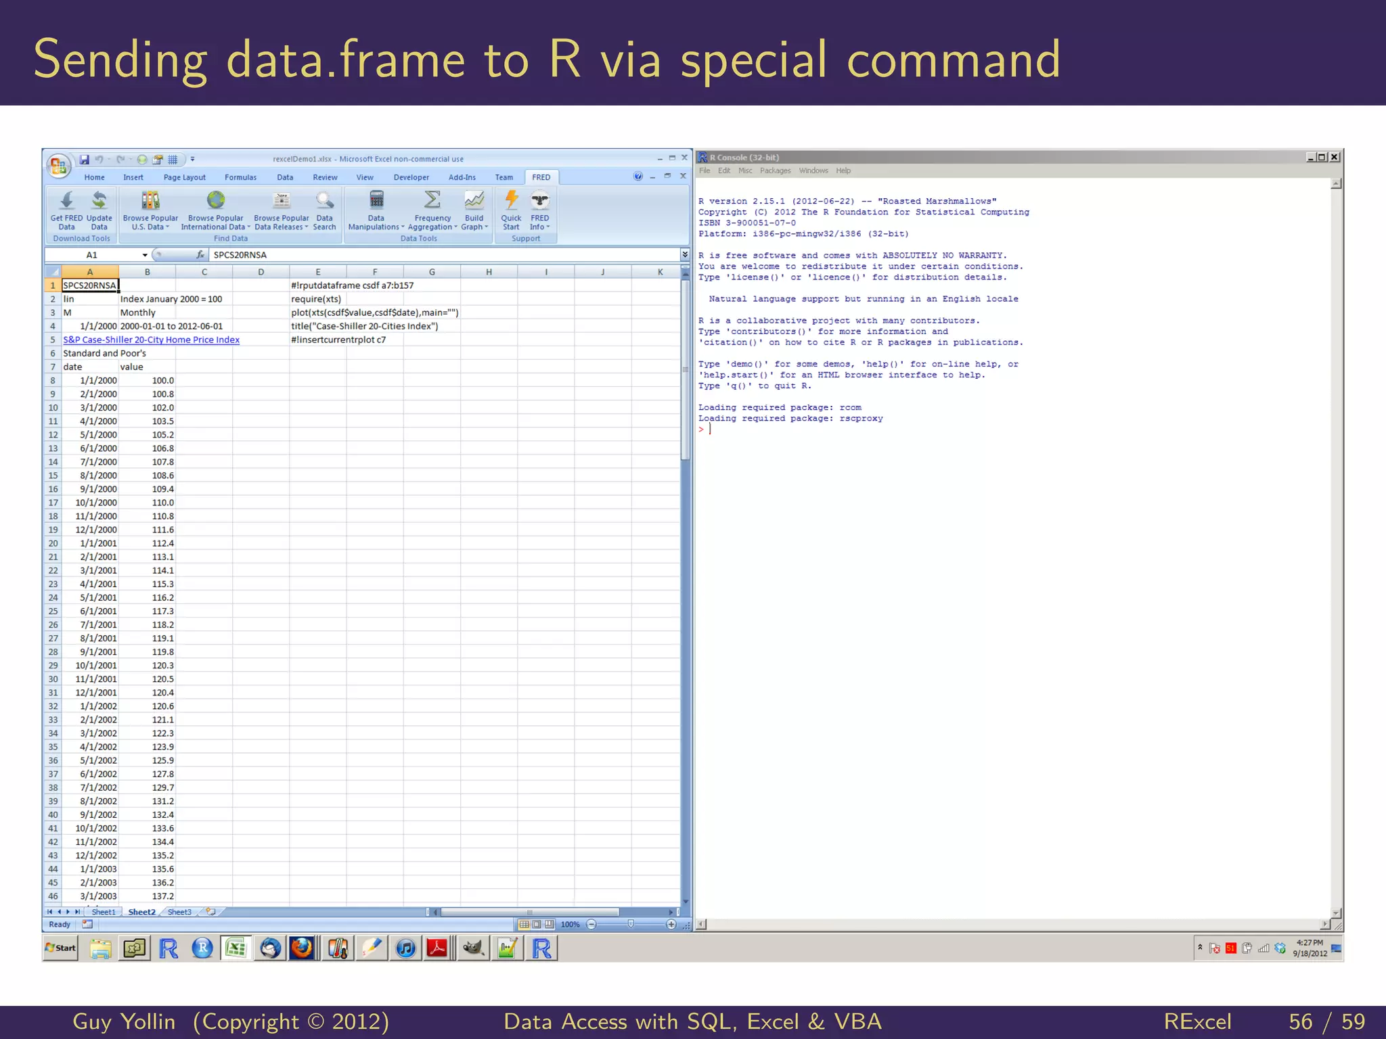
Task: Expand the formula bar chevron
Action: click(685, 255)
